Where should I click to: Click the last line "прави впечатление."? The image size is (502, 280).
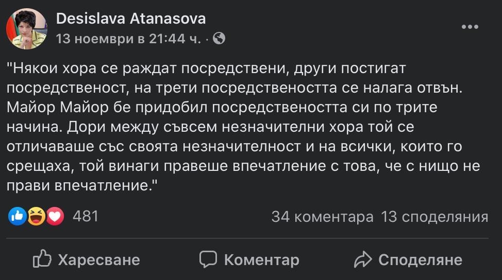[82, 186]
